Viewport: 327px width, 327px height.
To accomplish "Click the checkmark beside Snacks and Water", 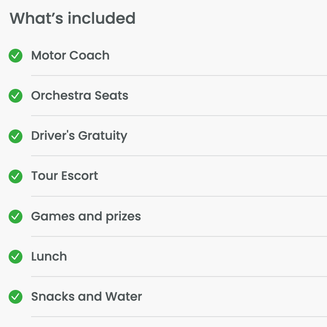I will pos(16,297).
